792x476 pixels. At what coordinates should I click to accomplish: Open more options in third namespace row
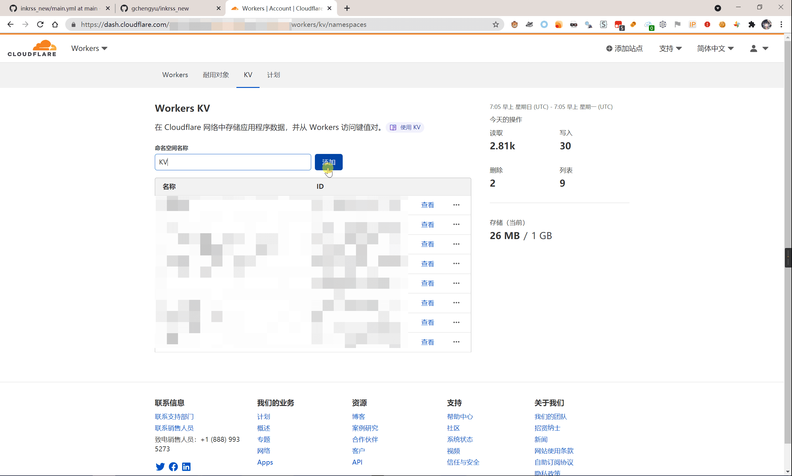(x=456, y=244)
